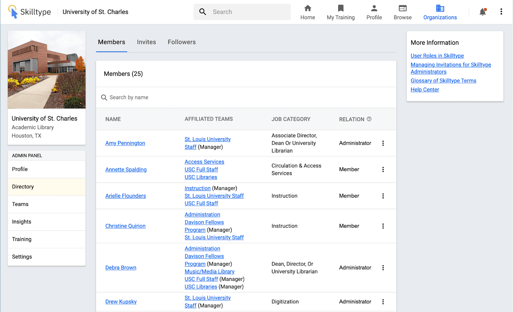The width and height of the screenshot is (513, 312).
Task: Open Arielle Flounders' profile link
Action: tap(126, 196)
